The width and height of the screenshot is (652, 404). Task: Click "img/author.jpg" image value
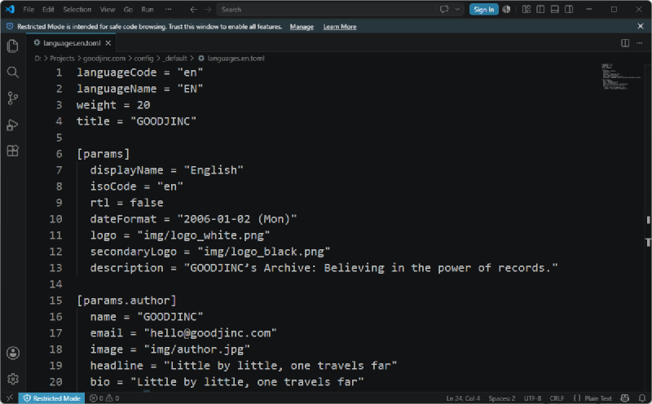pos(197,349)
